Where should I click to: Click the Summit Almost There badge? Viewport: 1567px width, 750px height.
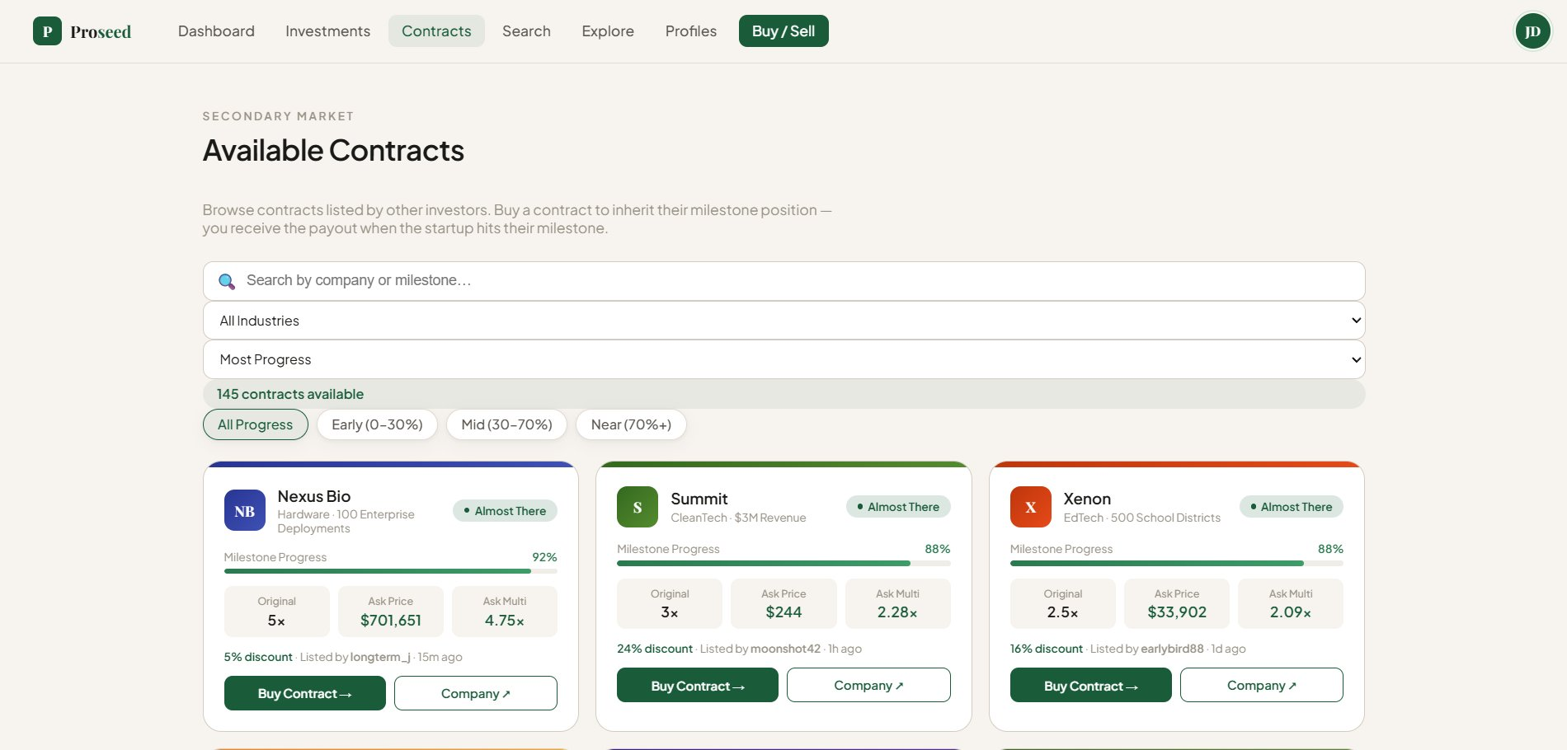pos(898,507)
